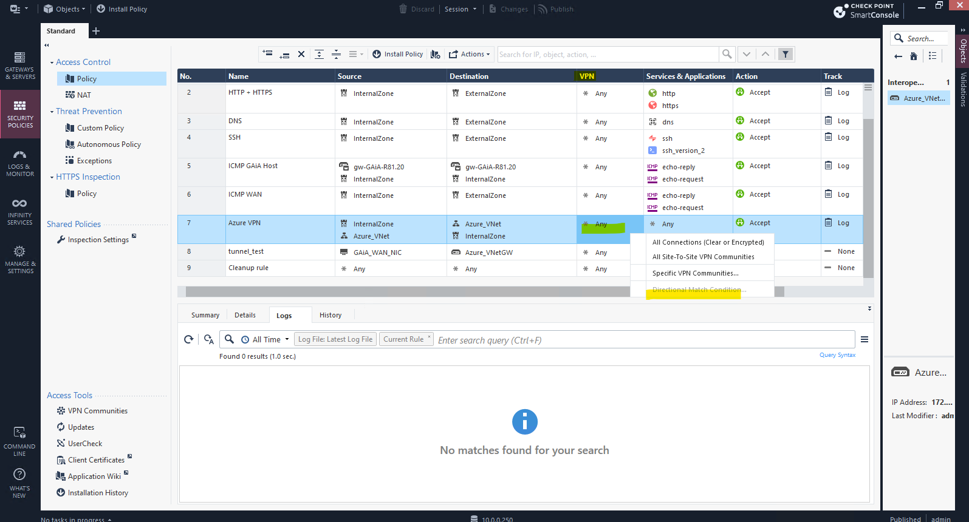This screenshot has height=522, width=969.
Task: Click the Objects panel search field
Action: click(x=920, y=38)
